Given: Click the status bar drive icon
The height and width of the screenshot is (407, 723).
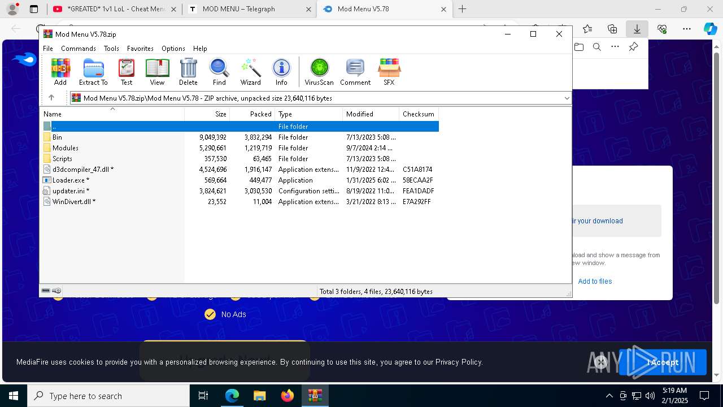Looking at the screenshot, I should click(46, 291).
